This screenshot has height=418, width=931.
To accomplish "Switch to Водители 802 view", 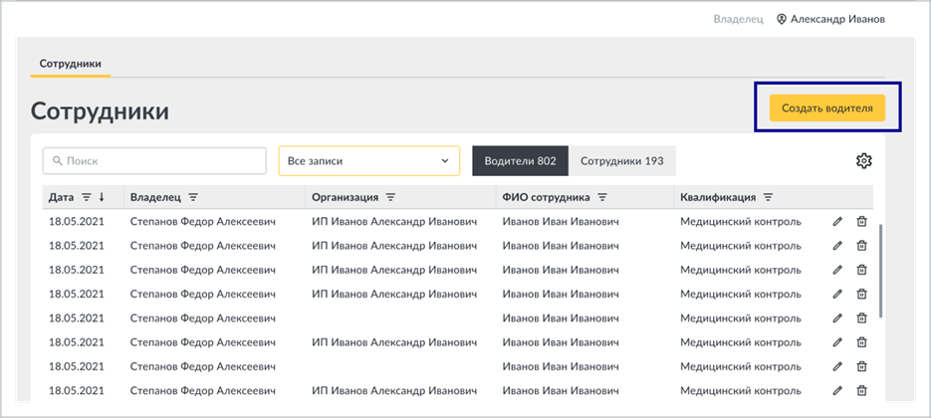I will 520,161.
